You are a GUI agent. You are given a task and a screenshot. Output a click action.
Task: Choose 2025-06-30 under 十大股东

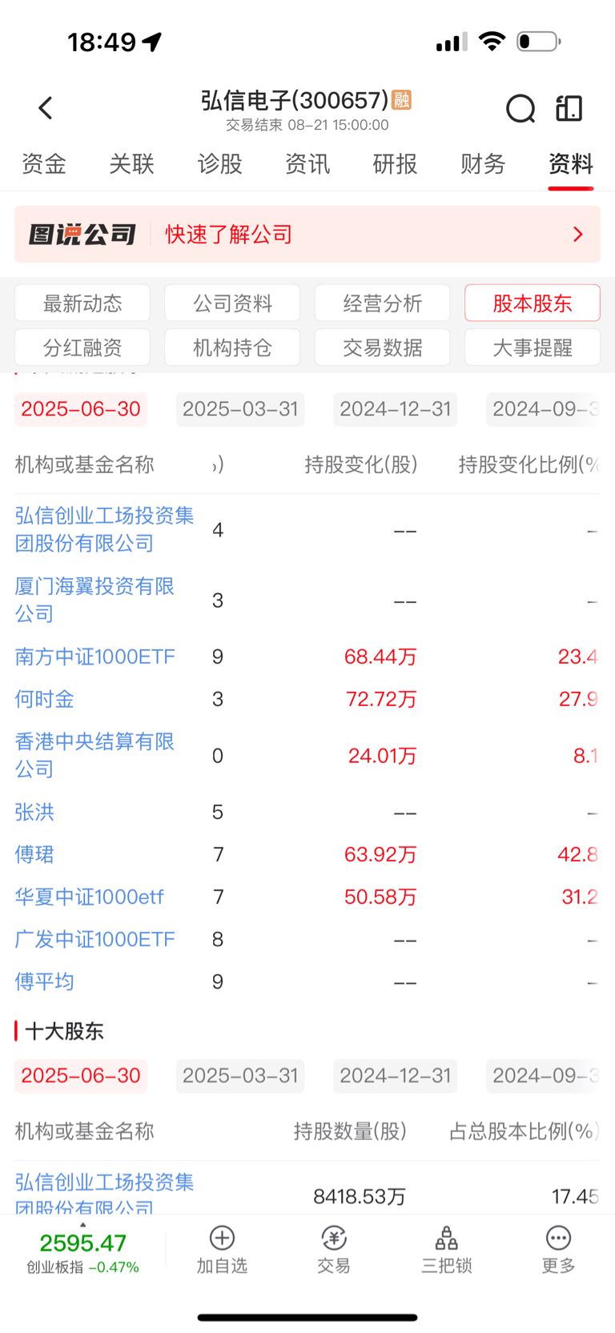81,1076
